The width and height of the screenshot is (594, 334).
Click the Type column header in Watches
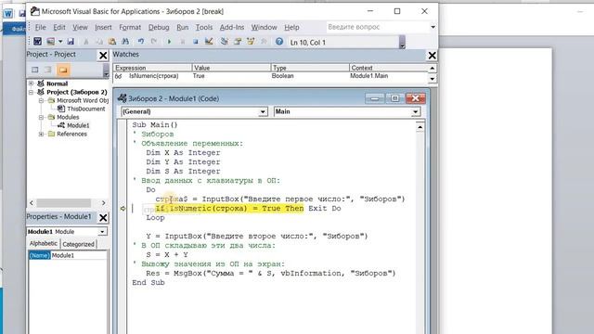coord(310,68)
